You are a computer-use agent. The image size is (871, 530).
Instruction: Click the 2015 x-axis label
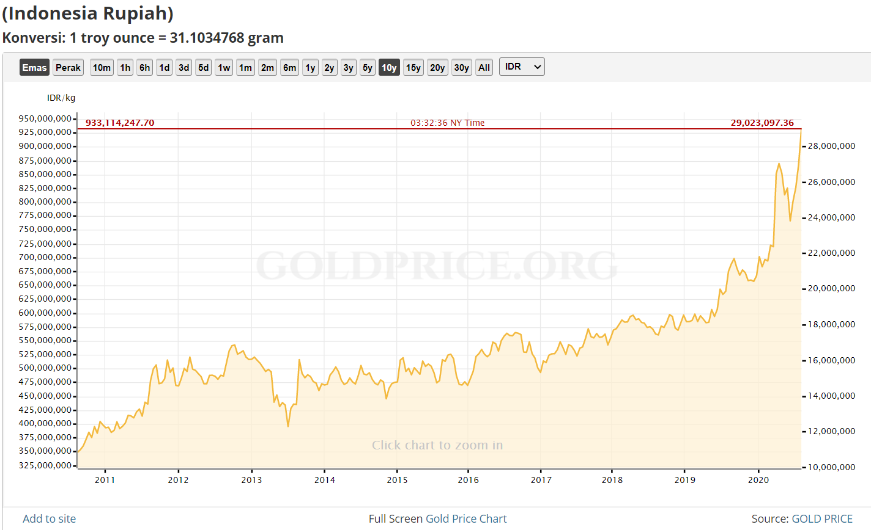click(x=397, y=480)
